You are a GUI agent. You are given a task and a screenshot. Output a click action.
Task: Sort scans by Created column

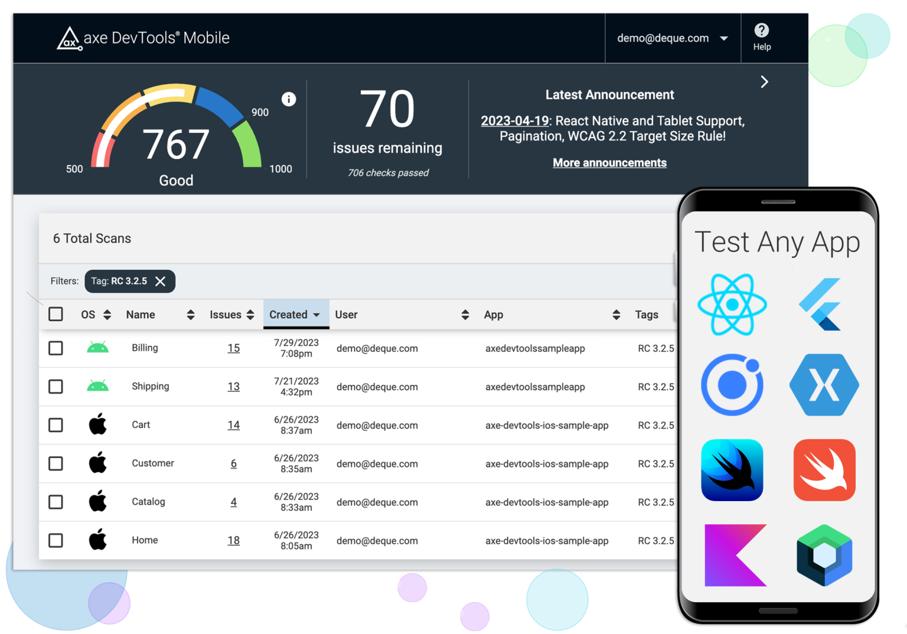pyautogui.click(x=294, y=315)
